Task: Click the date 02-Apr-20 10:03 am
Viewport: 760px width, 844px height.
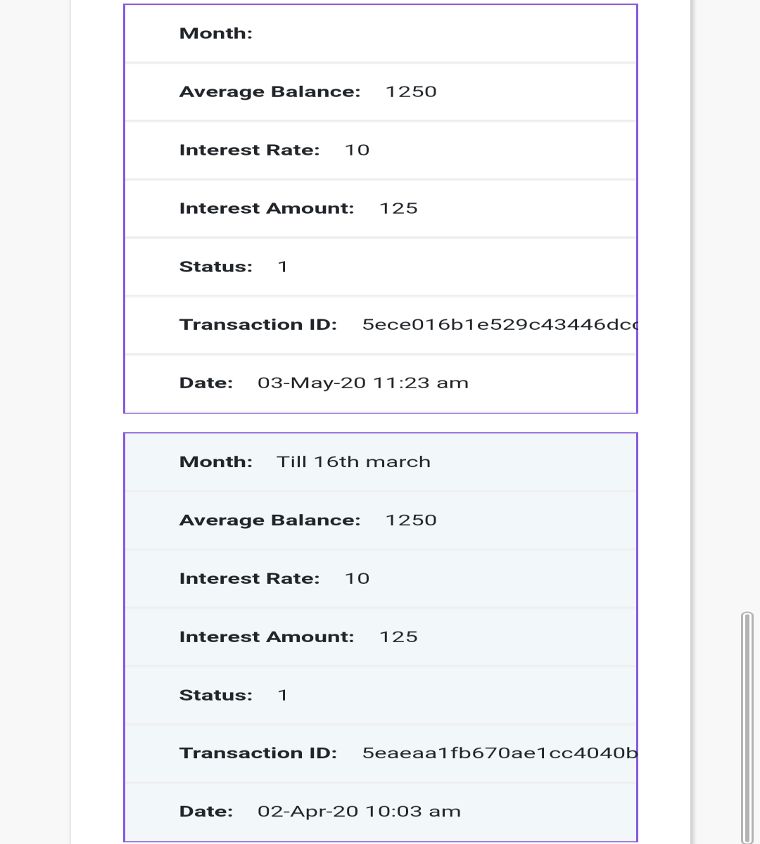Action: (x=360, y=812)
